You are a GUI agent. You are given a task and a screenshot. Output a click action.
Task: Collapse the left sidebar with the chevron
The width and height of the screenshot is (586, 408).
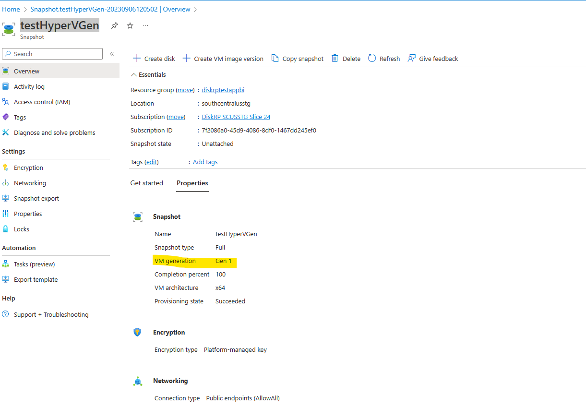(112, 54)
